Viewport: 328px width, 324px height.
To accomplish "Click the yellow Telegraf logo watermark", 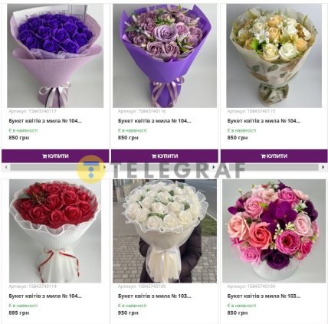I will (x=90, y=169).
